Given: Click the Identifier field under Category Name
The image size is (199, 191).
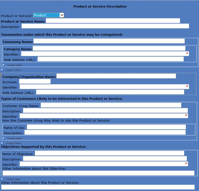Looking at the screenshot, I should 105,54.
